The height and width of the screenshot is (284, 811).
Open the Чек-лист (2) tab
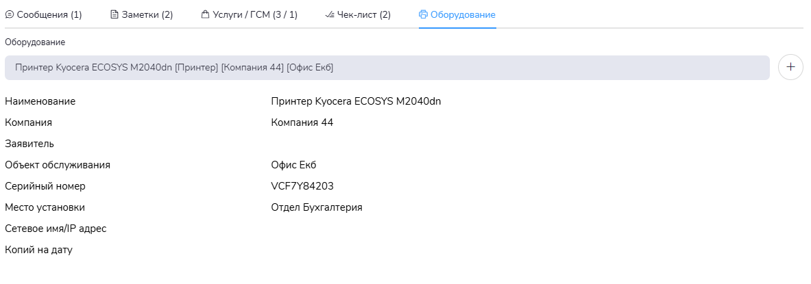pyautogui.click(x=358, y=14)
